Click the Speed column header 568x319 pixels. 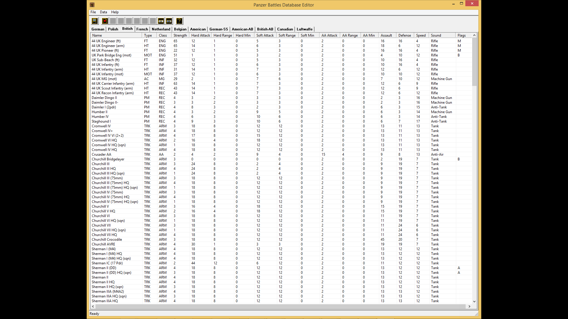tap(422, 35)
